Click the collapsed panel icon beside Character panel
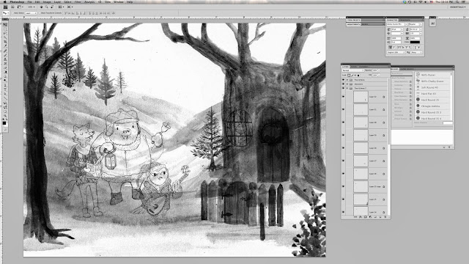Screen dimensions: 469x264 (x=432, y=23)
